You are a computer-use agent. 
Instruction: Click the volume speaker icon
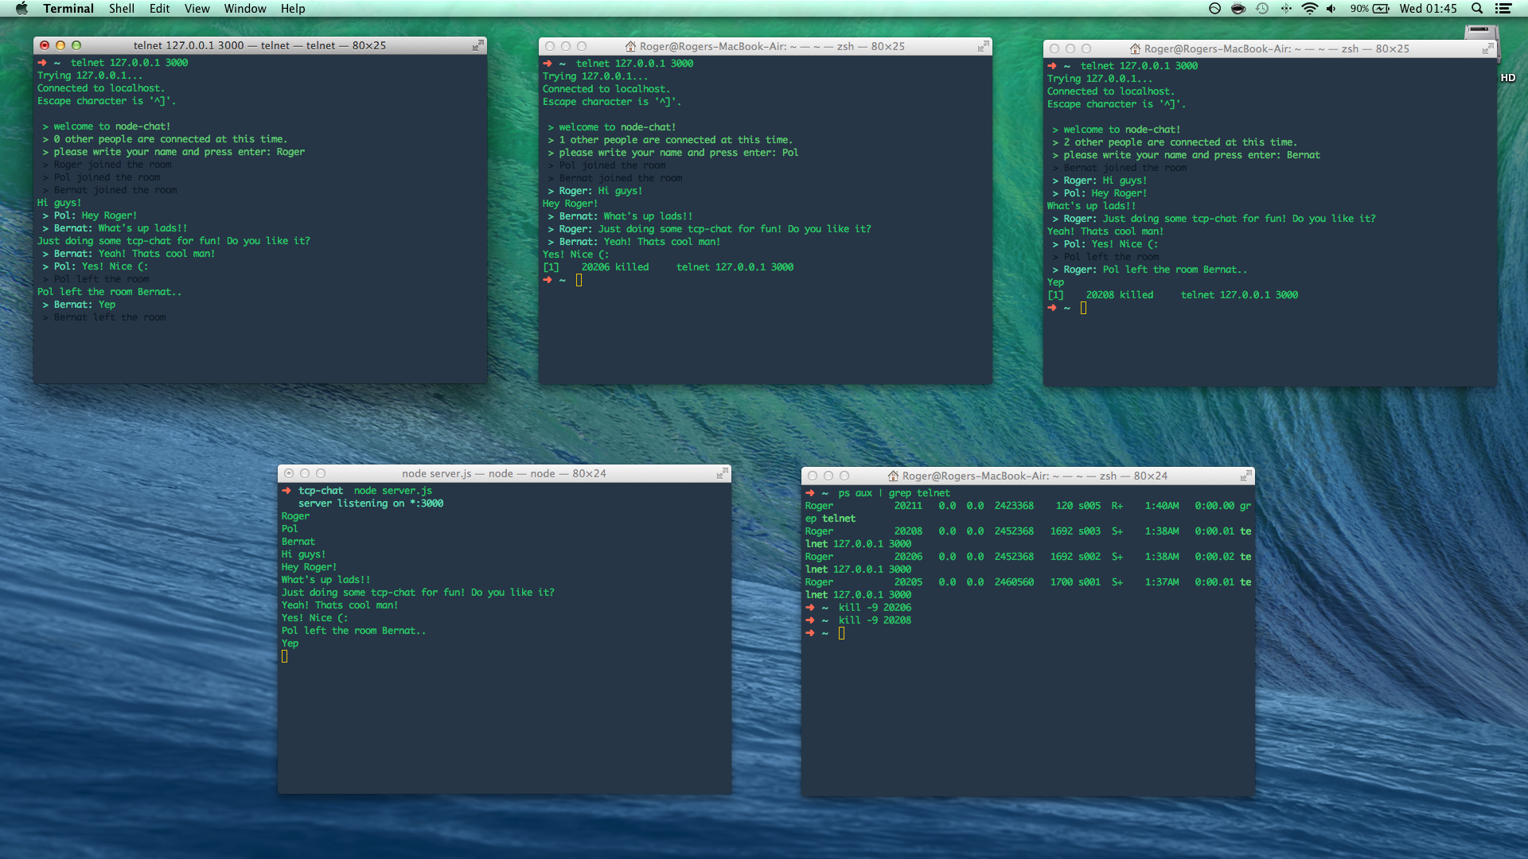point(1331,9)
